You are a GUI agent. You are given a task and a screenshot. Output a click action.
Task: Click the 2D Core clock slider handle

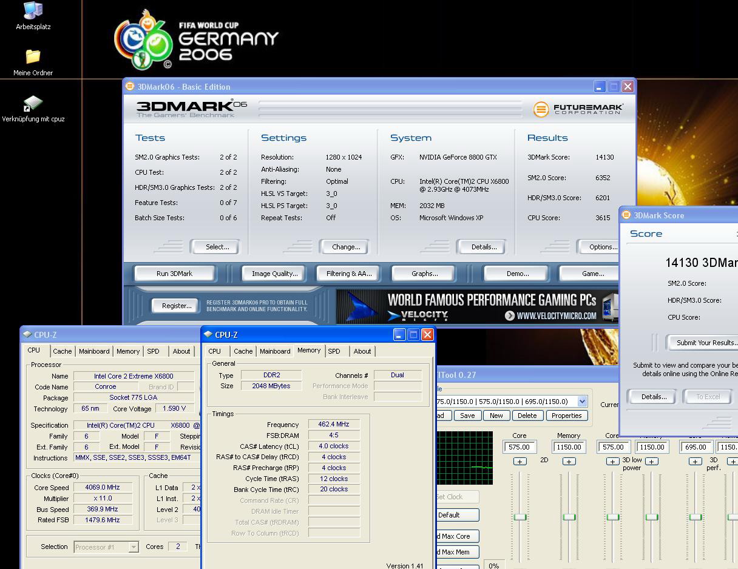coord(520,517)
